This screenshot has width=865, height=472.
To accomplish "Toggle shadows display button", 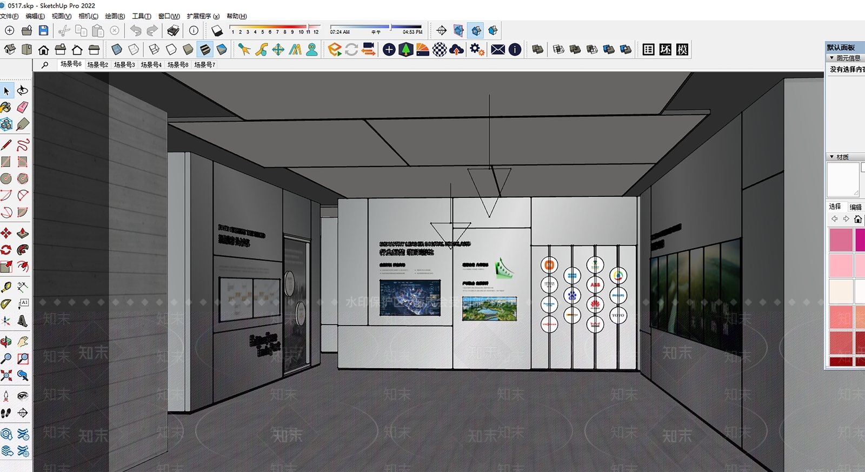I will click(217, 30).
